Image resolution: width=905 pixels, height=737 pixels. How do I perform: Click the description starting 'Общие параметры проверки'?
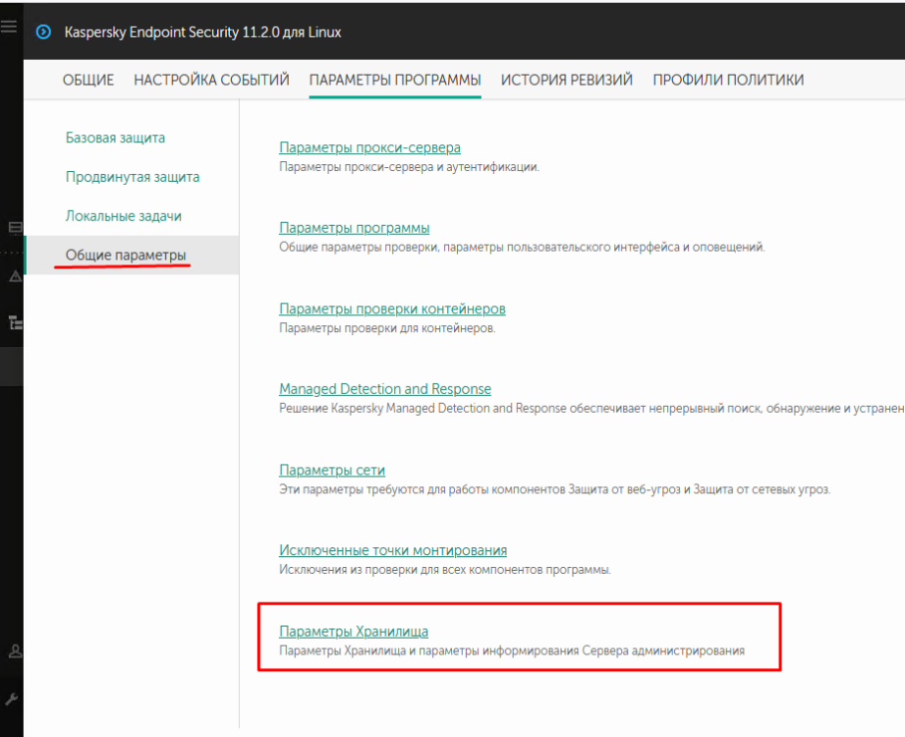click(523, 248)
